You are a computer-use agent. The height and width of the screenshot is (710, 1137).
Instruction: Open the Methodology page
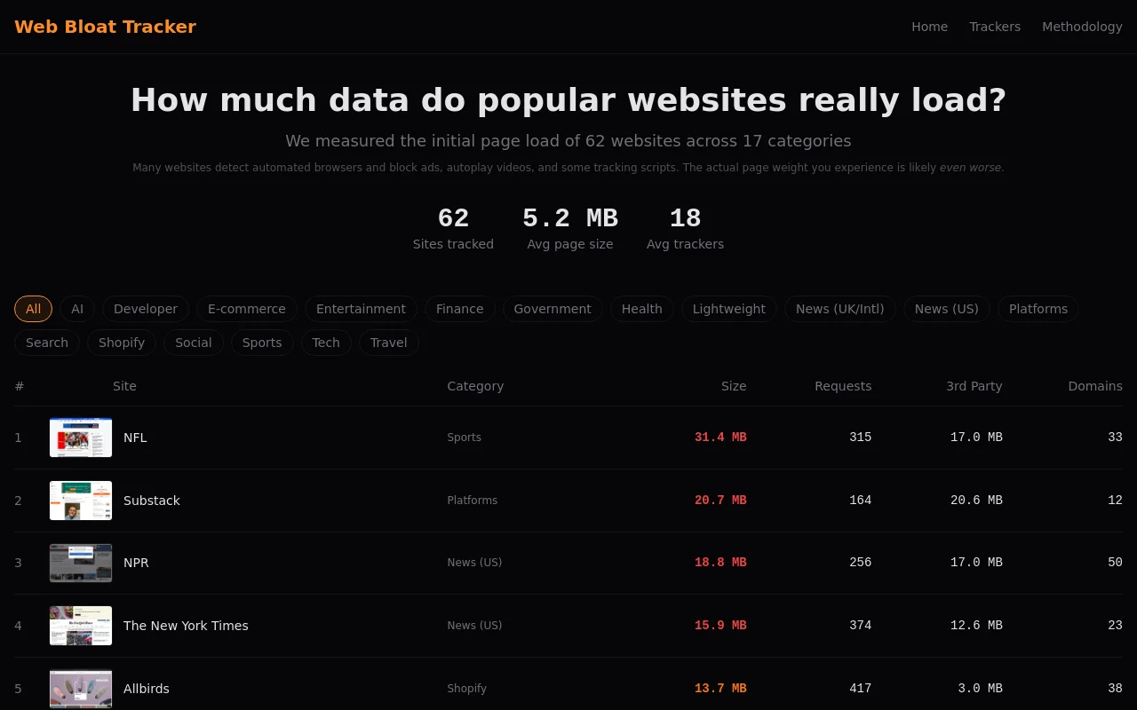click(x=1082, y=27)
